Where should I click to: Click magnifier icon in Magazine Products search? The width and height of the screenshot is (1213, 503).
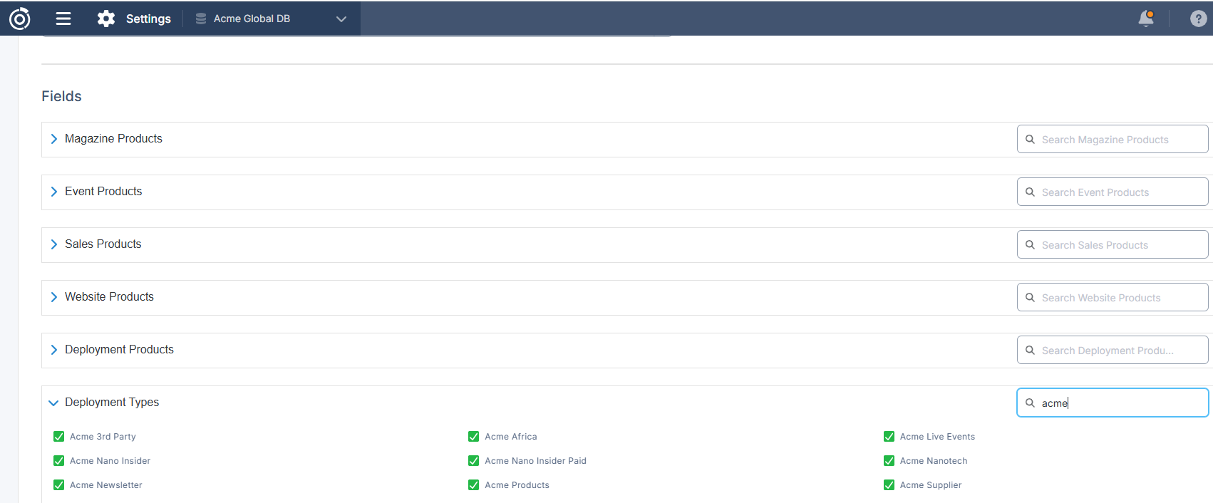1030,140
